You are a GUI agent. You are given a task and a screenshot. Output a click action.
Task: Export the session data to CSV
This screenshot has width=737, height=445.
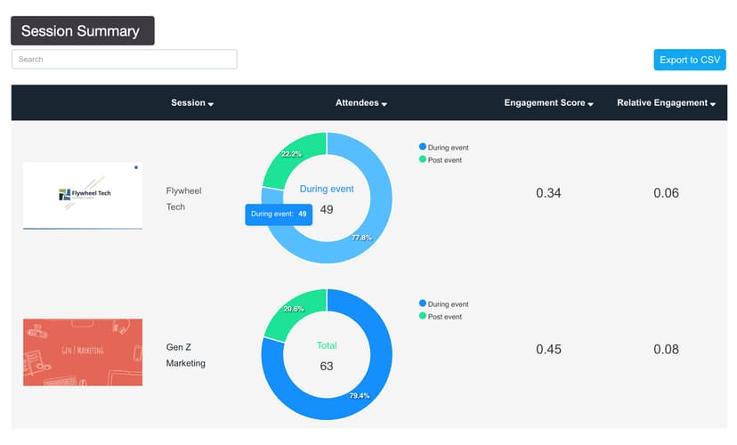tap(689, 60)
